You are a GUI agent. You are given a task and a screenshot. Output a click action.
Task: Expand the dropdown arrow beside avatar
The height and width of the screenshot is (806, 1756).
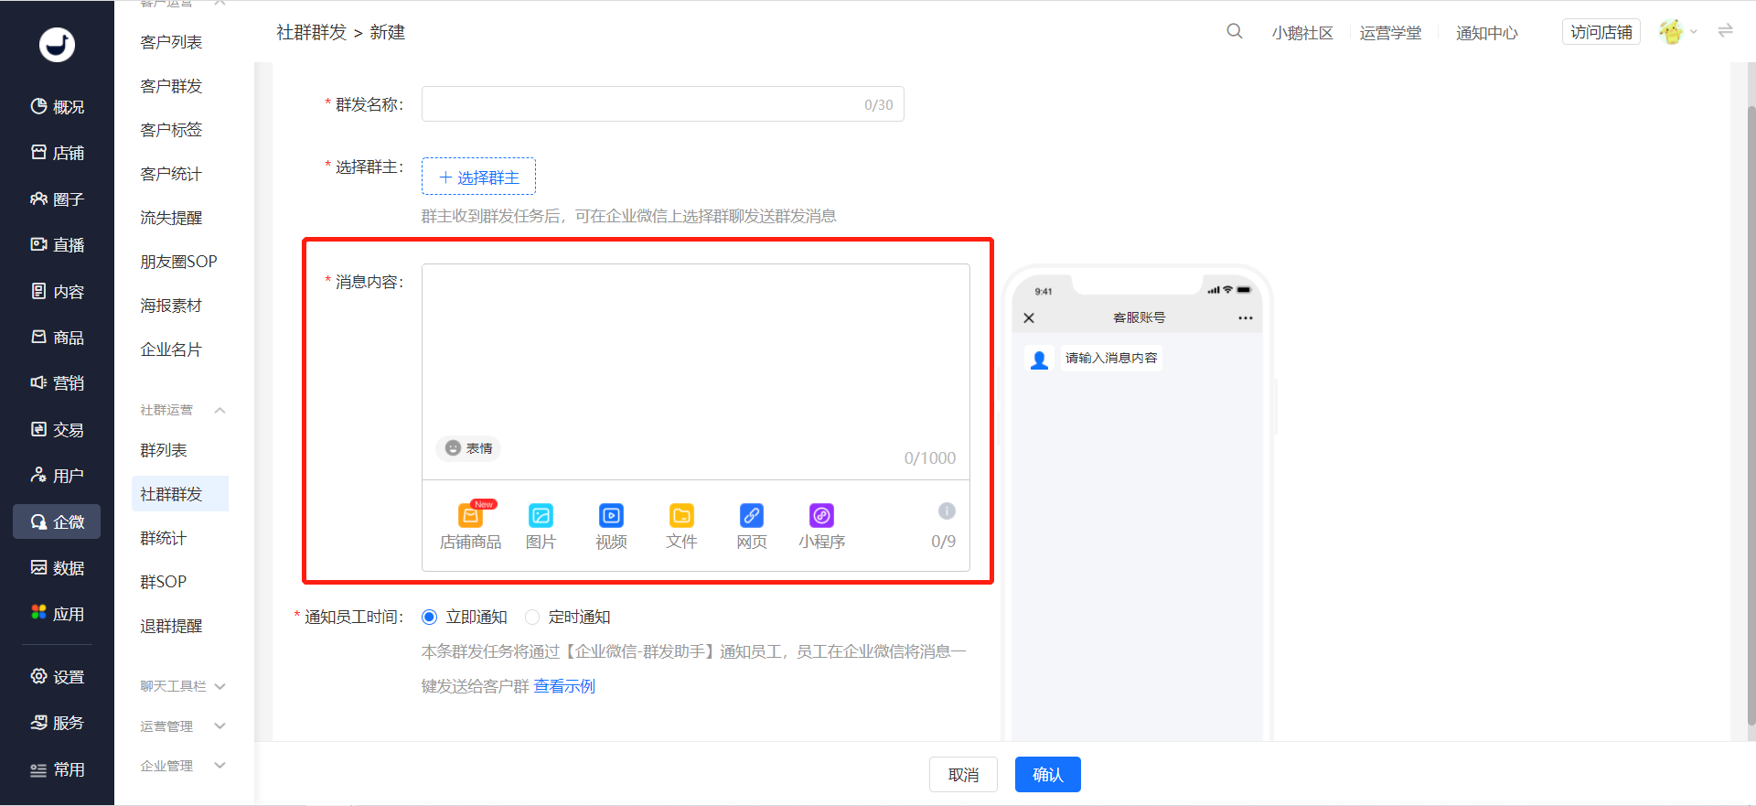click(x=1694, y=32)
